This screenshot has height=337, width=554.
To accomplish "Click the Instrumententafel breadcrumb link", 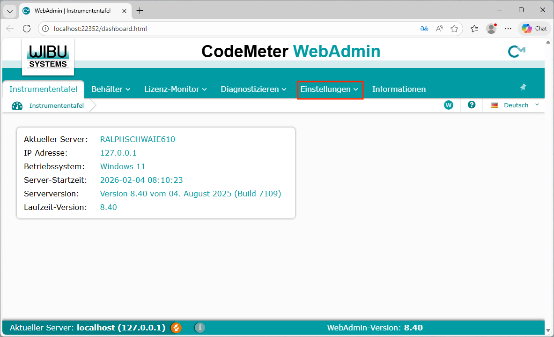I will [x=56, y=105].
